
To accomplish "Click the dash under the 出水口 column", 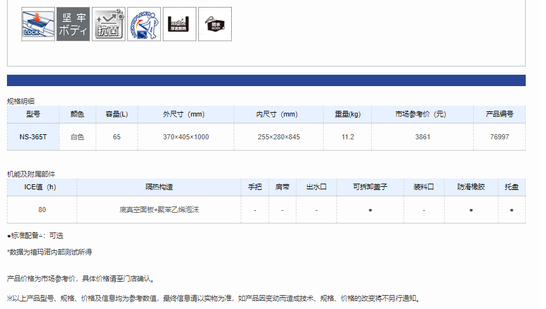I will 316,210.
